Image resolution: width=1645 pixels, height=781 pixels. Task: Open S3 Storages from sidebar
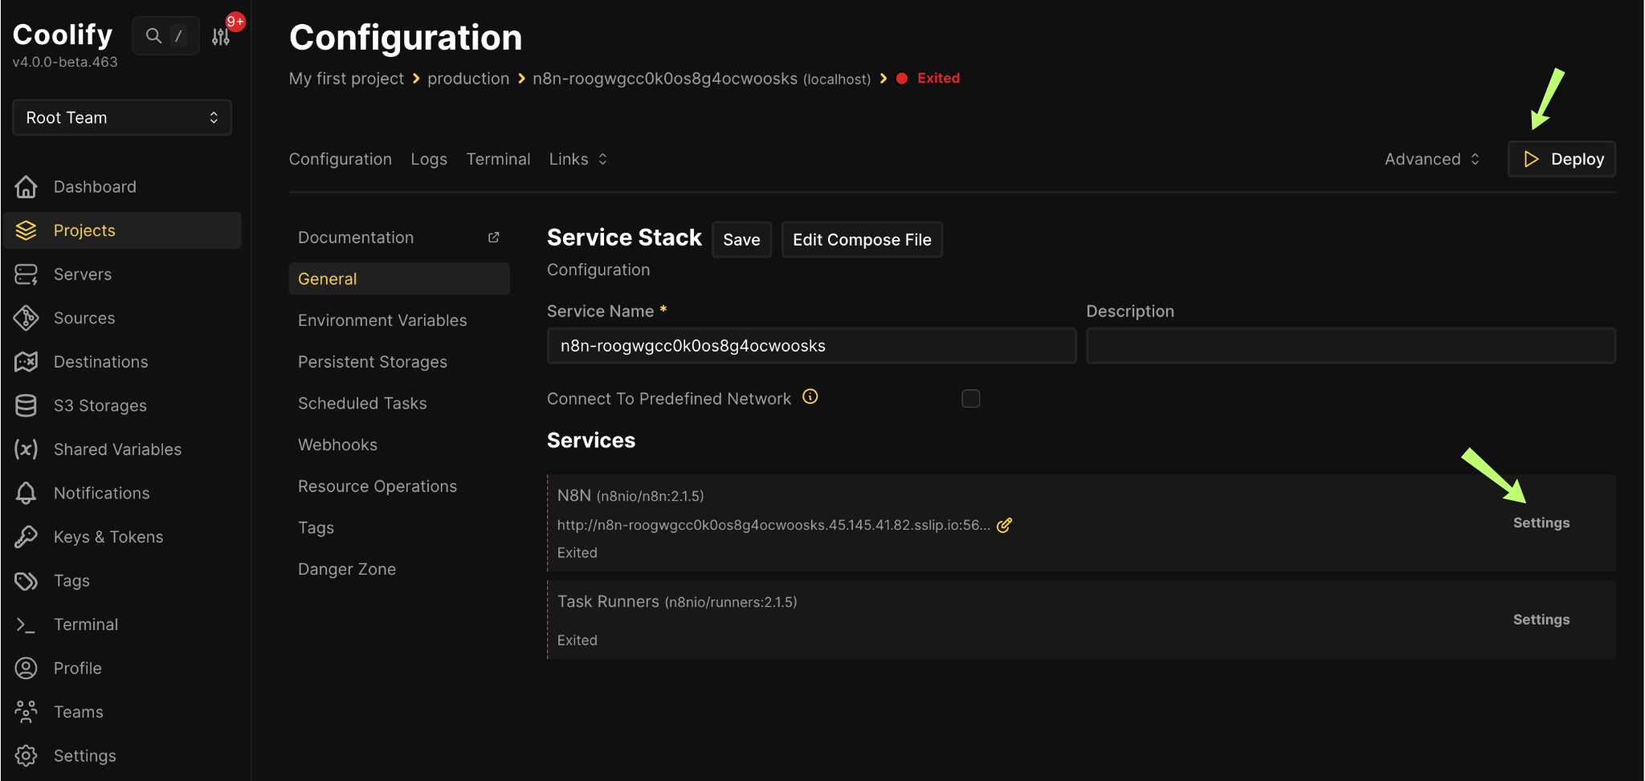pos(100,405)
